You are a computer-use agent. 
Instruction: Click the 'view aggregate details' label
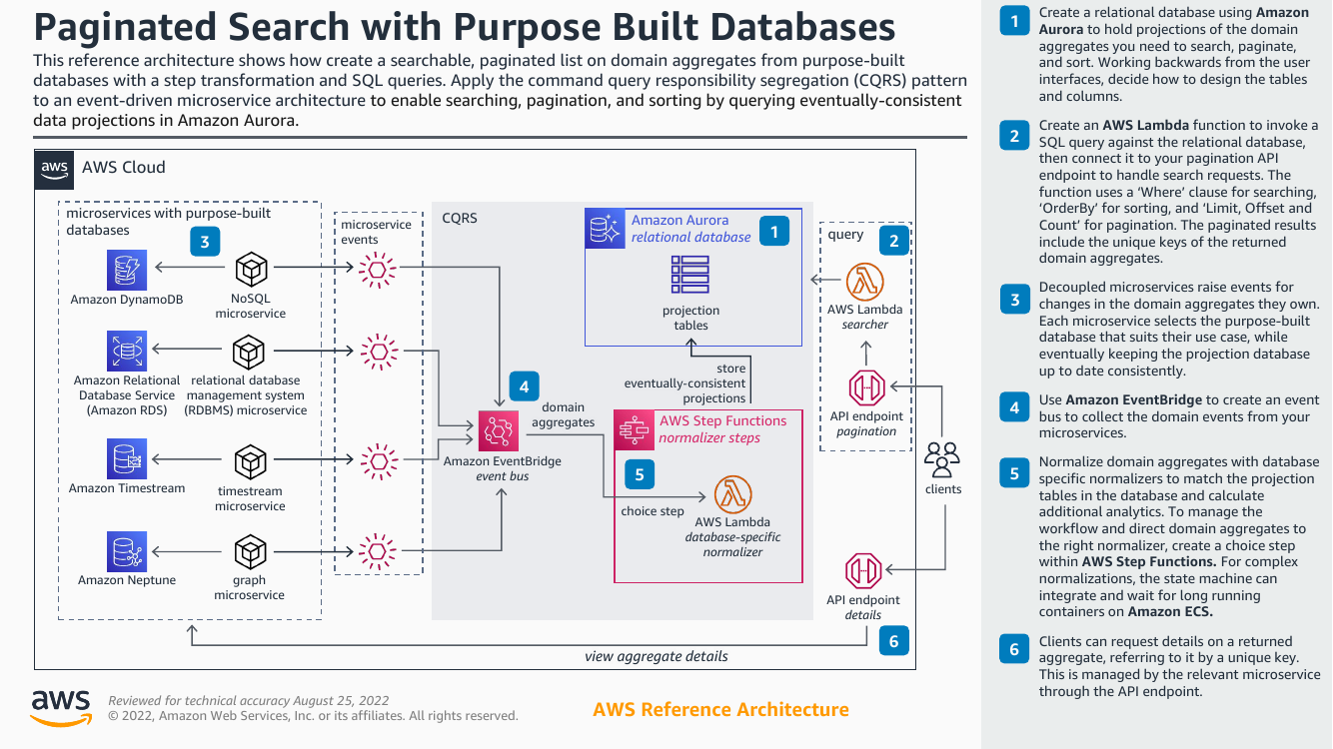[657, 656]
